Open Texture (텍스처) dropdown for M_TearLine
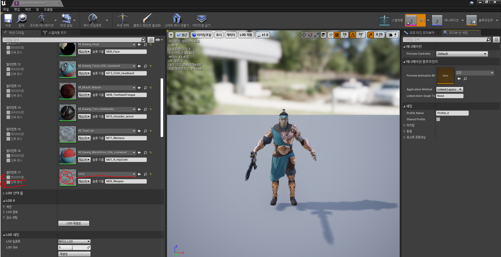This screenshot has width=501, height=257. (84, 138)
